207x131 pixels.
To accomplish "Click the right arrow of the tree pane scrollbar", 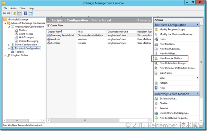I will coord(43,121).
